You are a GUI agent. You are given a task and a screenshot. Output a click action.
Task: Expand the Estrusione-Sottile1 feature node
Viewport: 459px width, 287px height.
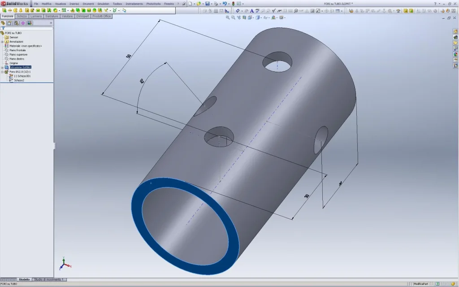(2, 67)
